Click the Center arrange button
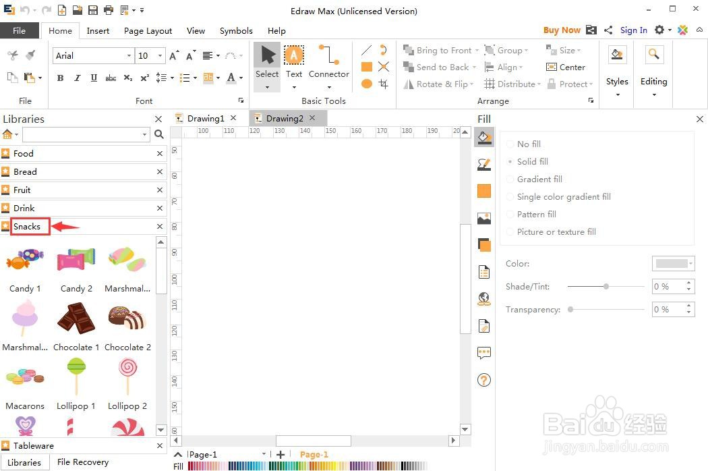The height and width of the screenshot is (471, 708). click(566, 67)
